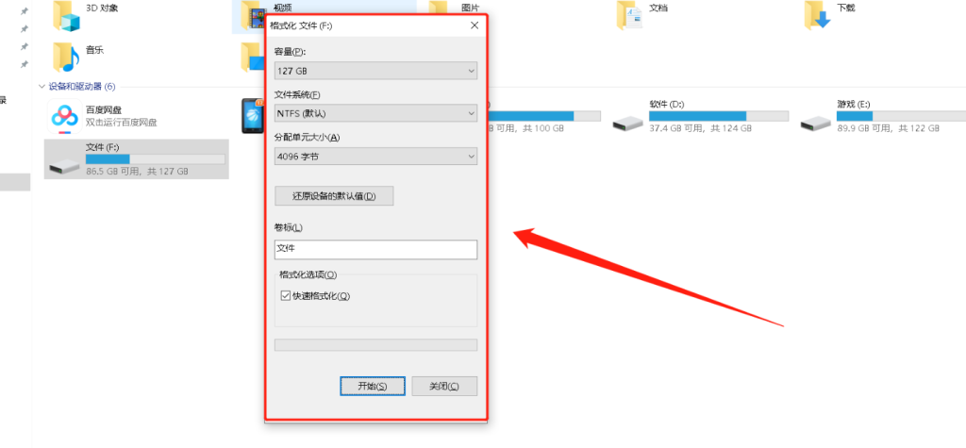Toggle the 快速格式化 quick format checkbox
966x448 pixels.
point(285,296)
